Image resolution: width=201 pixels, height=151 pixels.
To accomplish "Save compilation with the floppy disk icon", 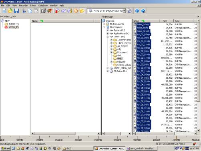I will [x=16, y=11].
